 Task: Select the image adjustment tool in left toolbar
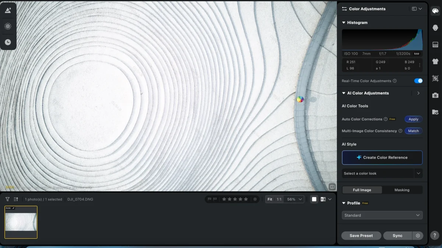8,10
